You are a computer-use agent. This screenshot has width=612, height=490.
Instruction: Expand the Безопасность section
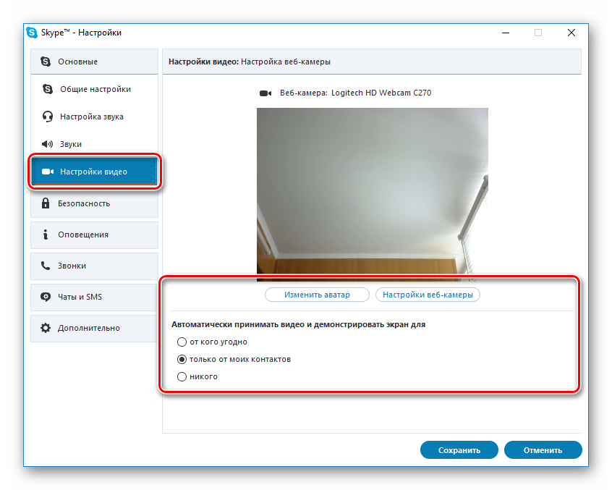click(x=95, y=203)
